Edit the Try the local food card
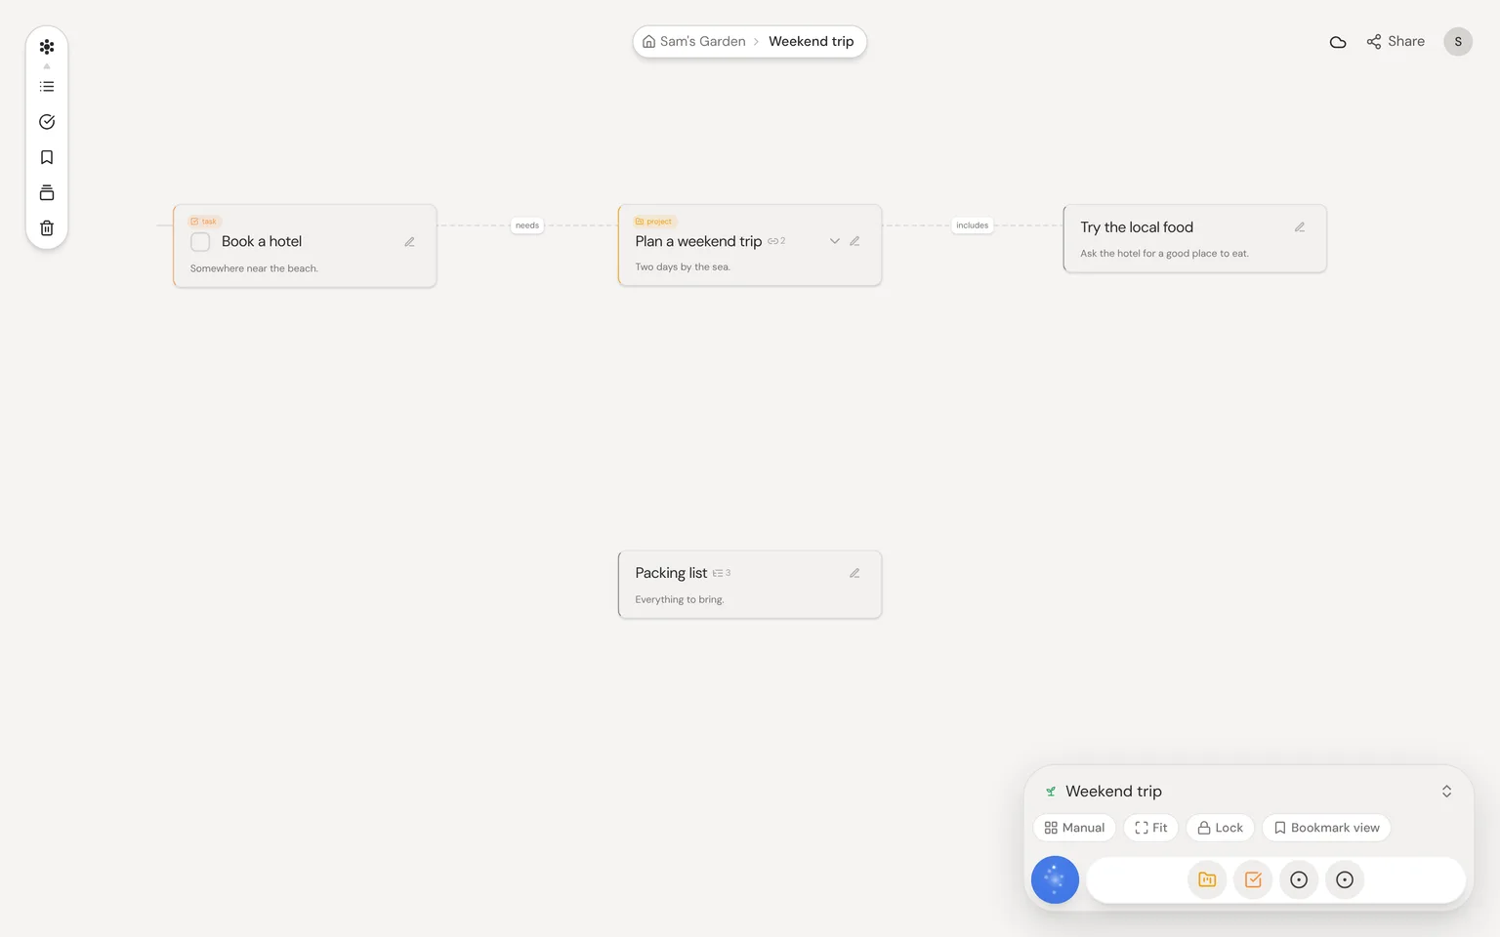 coord(1300,227)
